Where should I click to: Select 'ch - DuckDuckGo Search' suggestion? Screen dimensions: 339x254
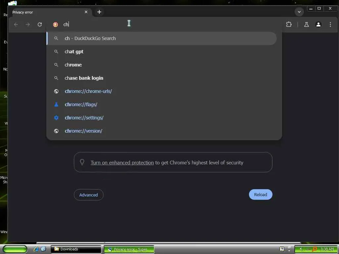(162, 38)
